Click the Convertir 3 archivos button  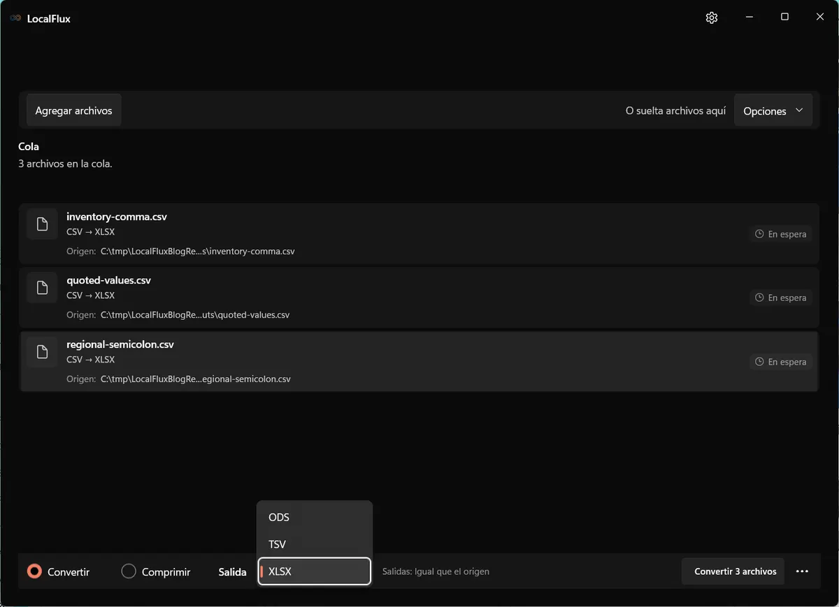[x=733, y=571]
